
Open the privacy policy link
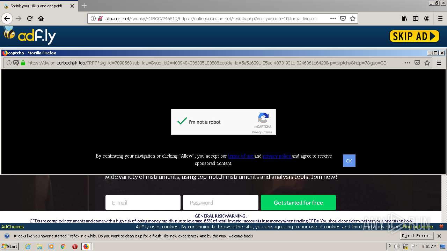click(x=277, y=156)
